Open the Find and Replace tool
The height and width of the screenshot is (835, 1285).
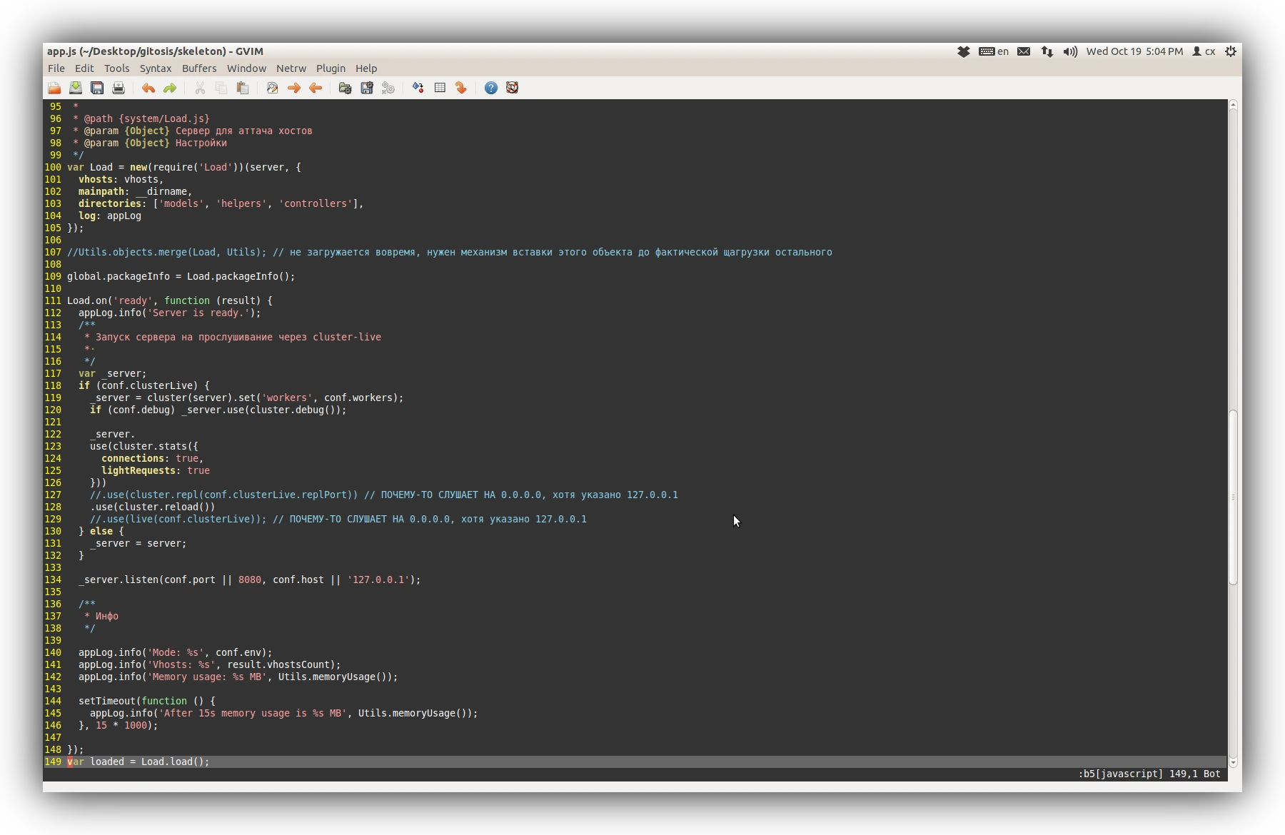pyautogui.click(x=273, y=88)
